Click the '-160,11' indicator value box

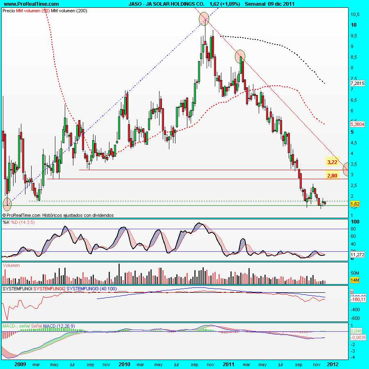point(358,300)
